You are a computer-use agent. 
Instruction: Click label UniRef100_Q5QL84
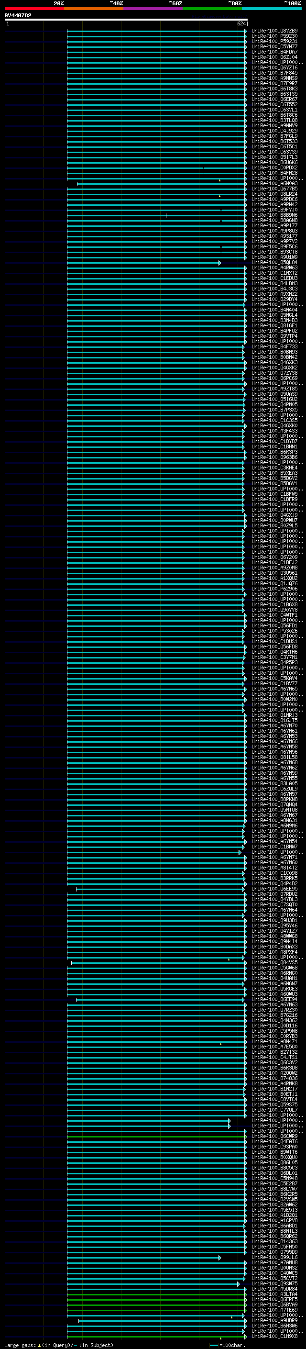(x=274, y=262)
